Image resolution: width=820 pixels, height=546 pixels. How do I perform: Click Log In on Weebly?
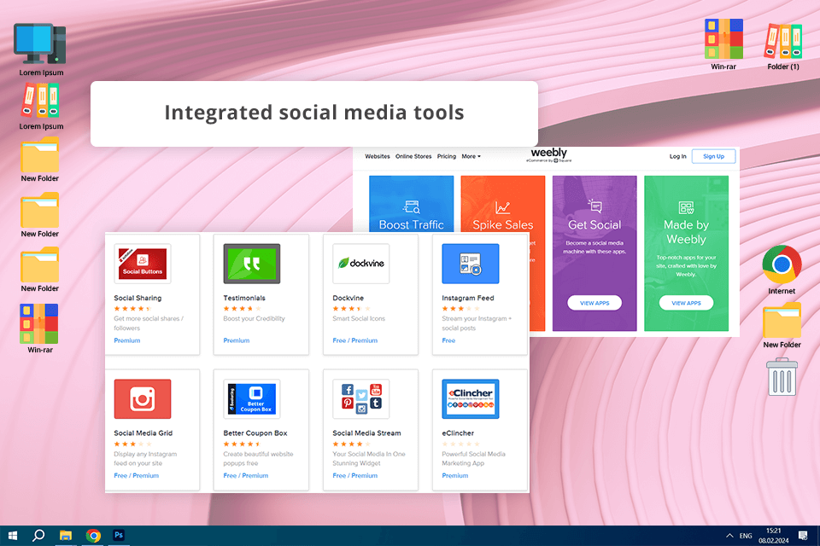point(677,156)
